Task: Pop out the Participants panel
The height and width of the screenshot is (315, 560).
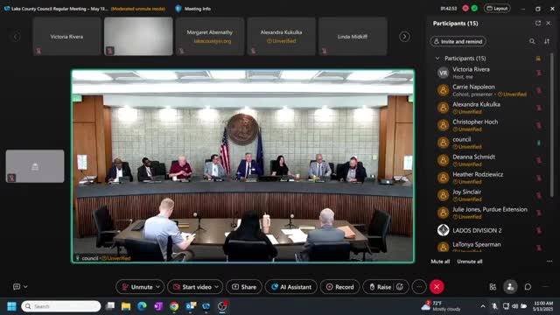Action: pyautogui.click(x=538, y=24)
